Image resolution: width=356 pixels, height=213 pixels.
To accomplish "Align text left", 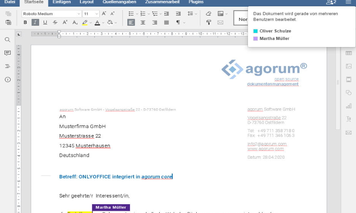I will (131, 22).
